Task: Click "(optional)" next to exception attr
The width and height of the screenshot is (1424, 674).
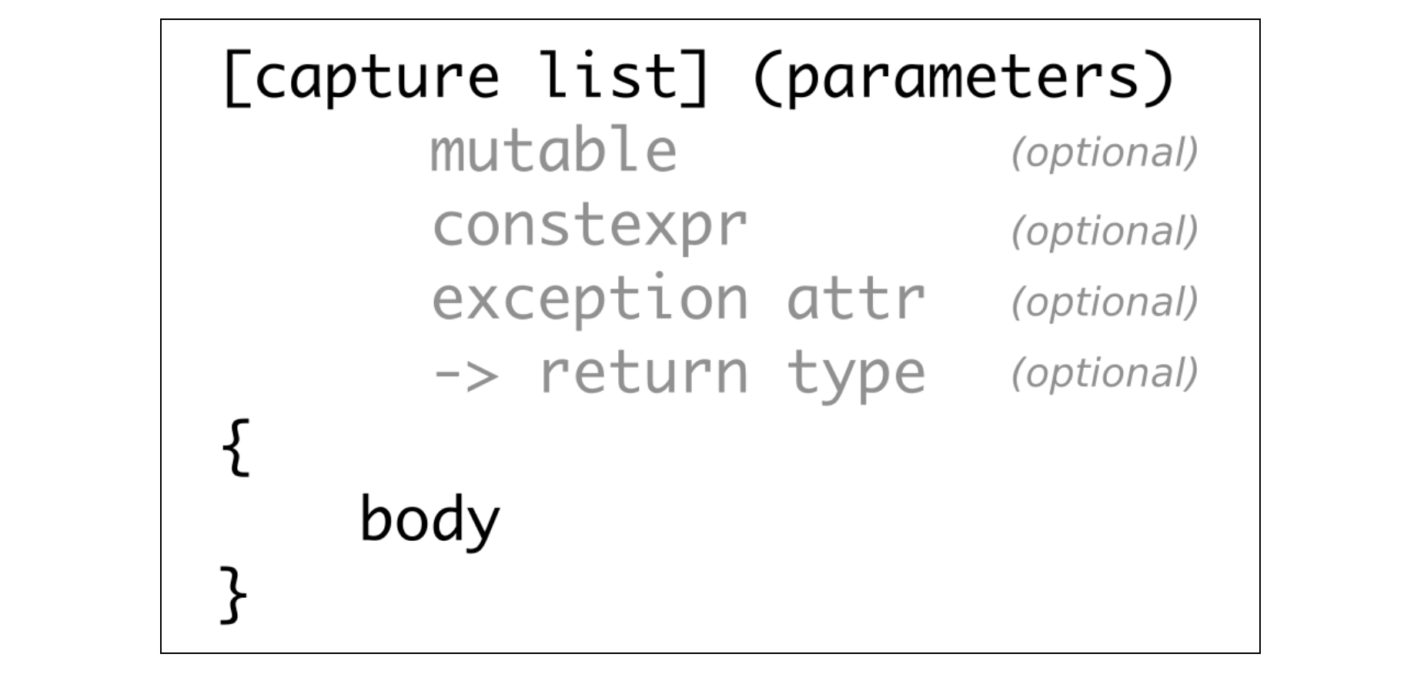Action: click(x=1105, y=302)
